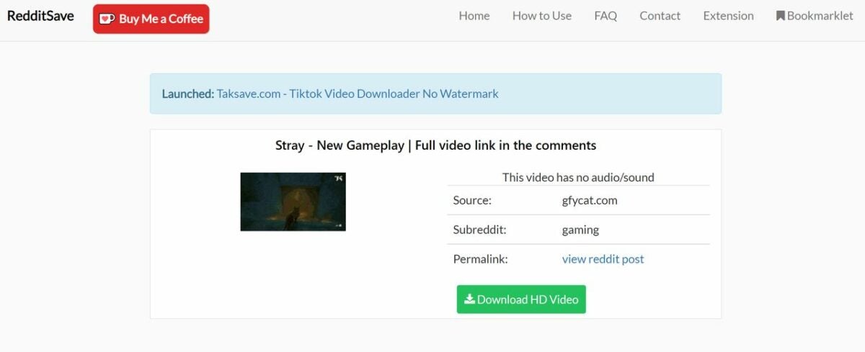Open the How to Use page
Screen dimensions: 865x352
pos(542,16)
